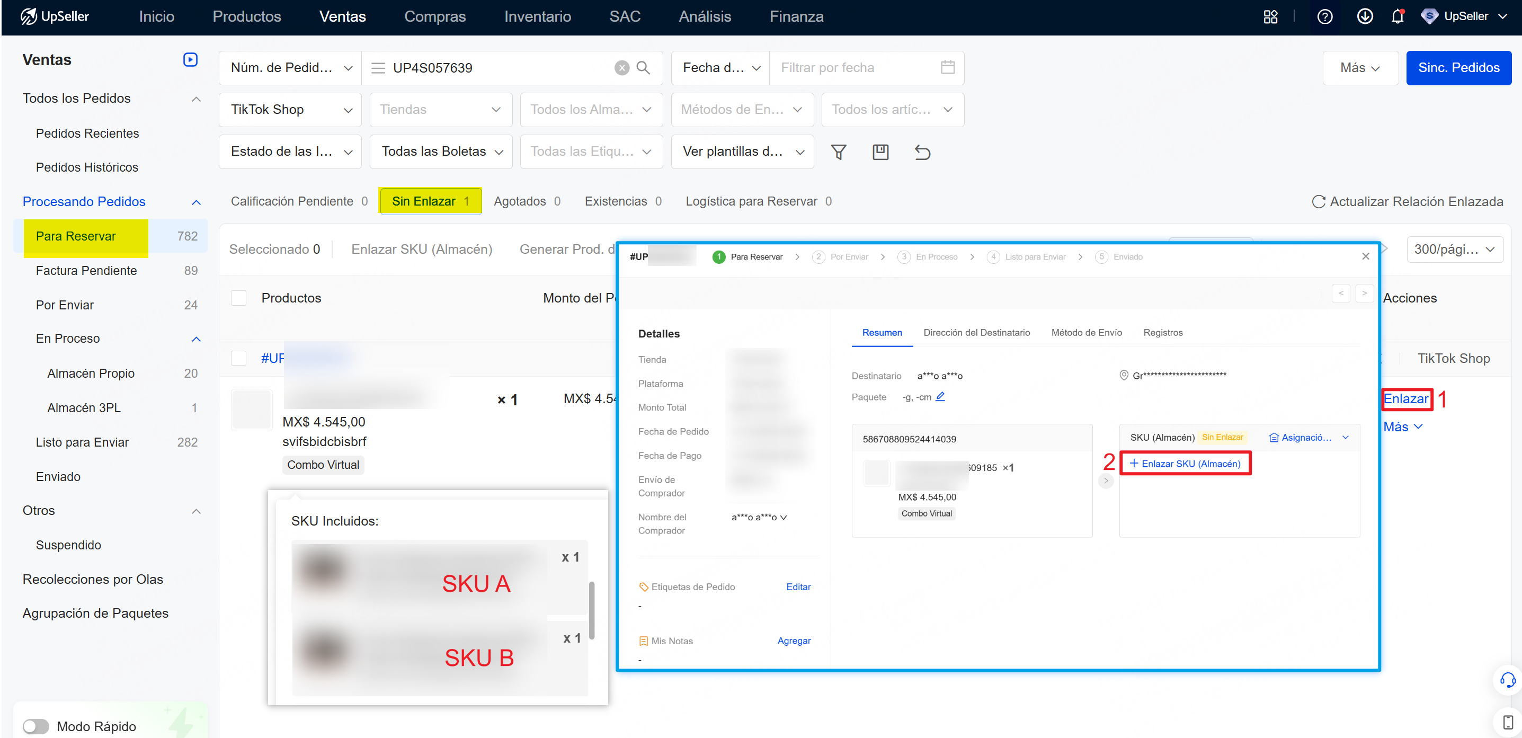The height and width of the screenshot is (738, 1522).
Task: Check the order #UP row checkbox
Action: (239, 358)
